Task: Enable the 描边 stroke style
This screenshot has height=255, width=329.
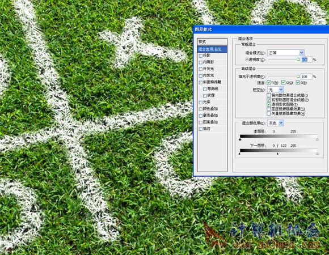Action: coord(201,129)
